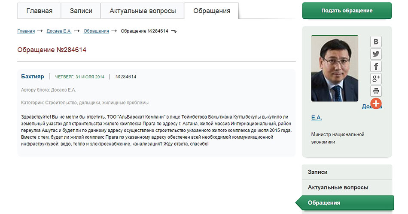Open the arrow after breadcrumb Обращение №284614
The height and width of the screenshot is (214, 408).
tap(174, 31)
